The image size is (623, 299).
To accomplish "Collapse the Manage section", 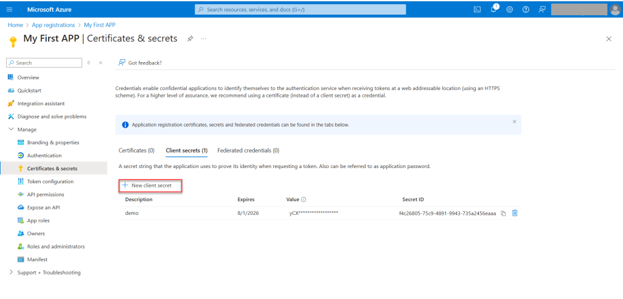I will point(11,129).
